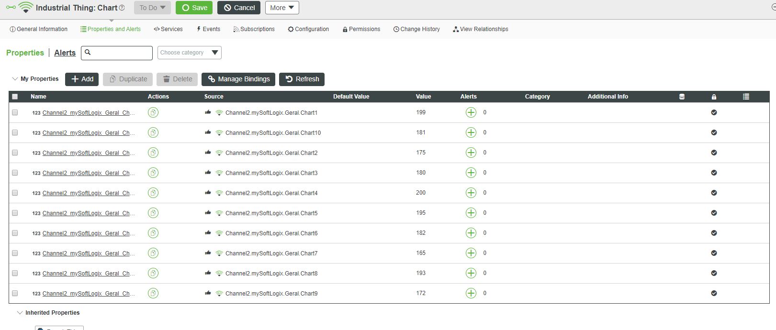Switch to the Permissions tab

pos(361,29)
